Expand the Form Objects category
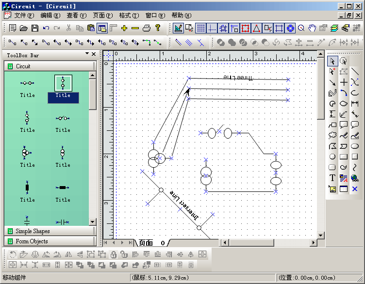 tap(32, 241)
